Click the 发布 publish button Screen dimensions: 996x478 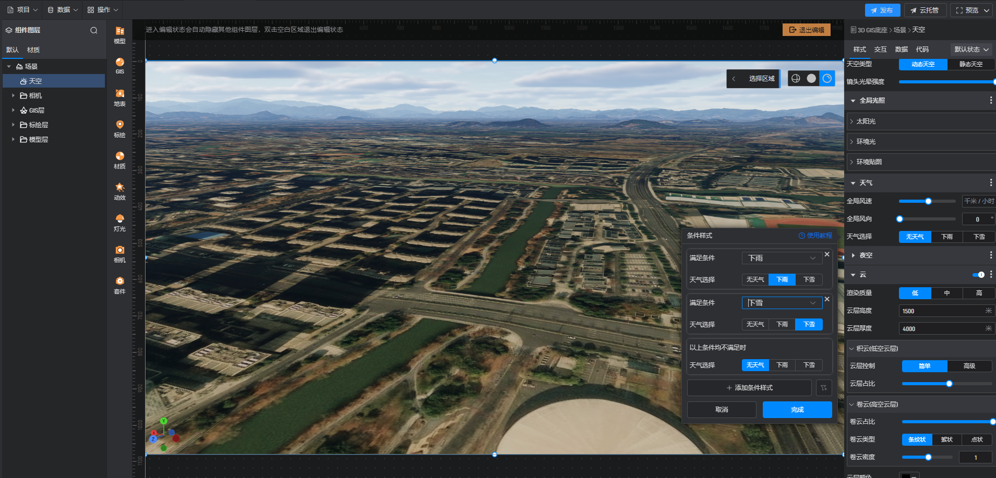click(x=882, y=10)
